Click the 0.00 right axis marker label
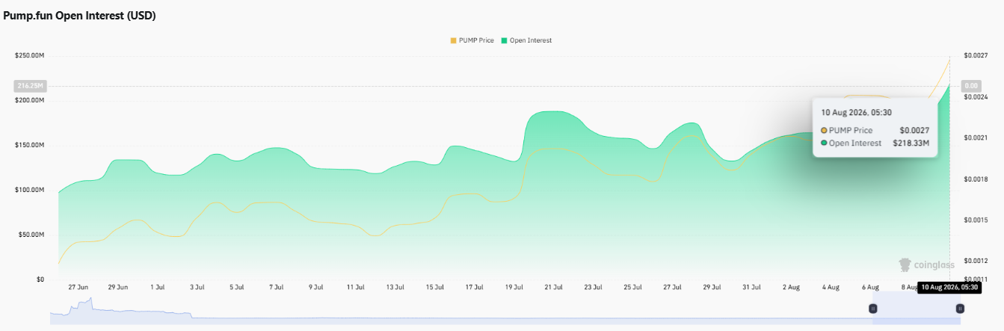This screenshot has height=331, width=1004. (x=971, y=86)
